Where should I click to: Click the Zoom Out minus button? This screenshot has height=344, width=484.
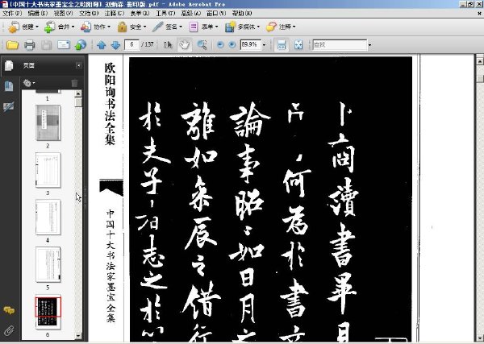(220, 45)
